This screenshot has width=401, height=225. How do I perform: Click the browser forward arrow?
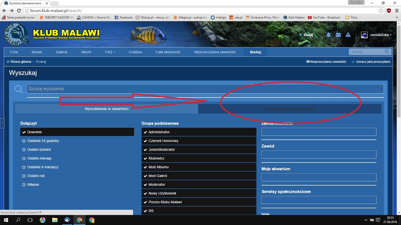(x=12, y=10)
